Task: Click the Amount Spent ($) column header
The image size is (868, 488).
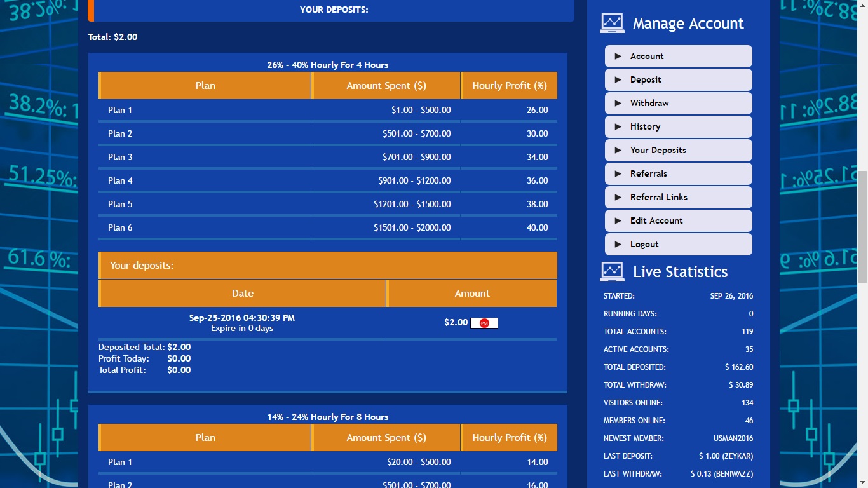Action: click(x=386, y=86)
